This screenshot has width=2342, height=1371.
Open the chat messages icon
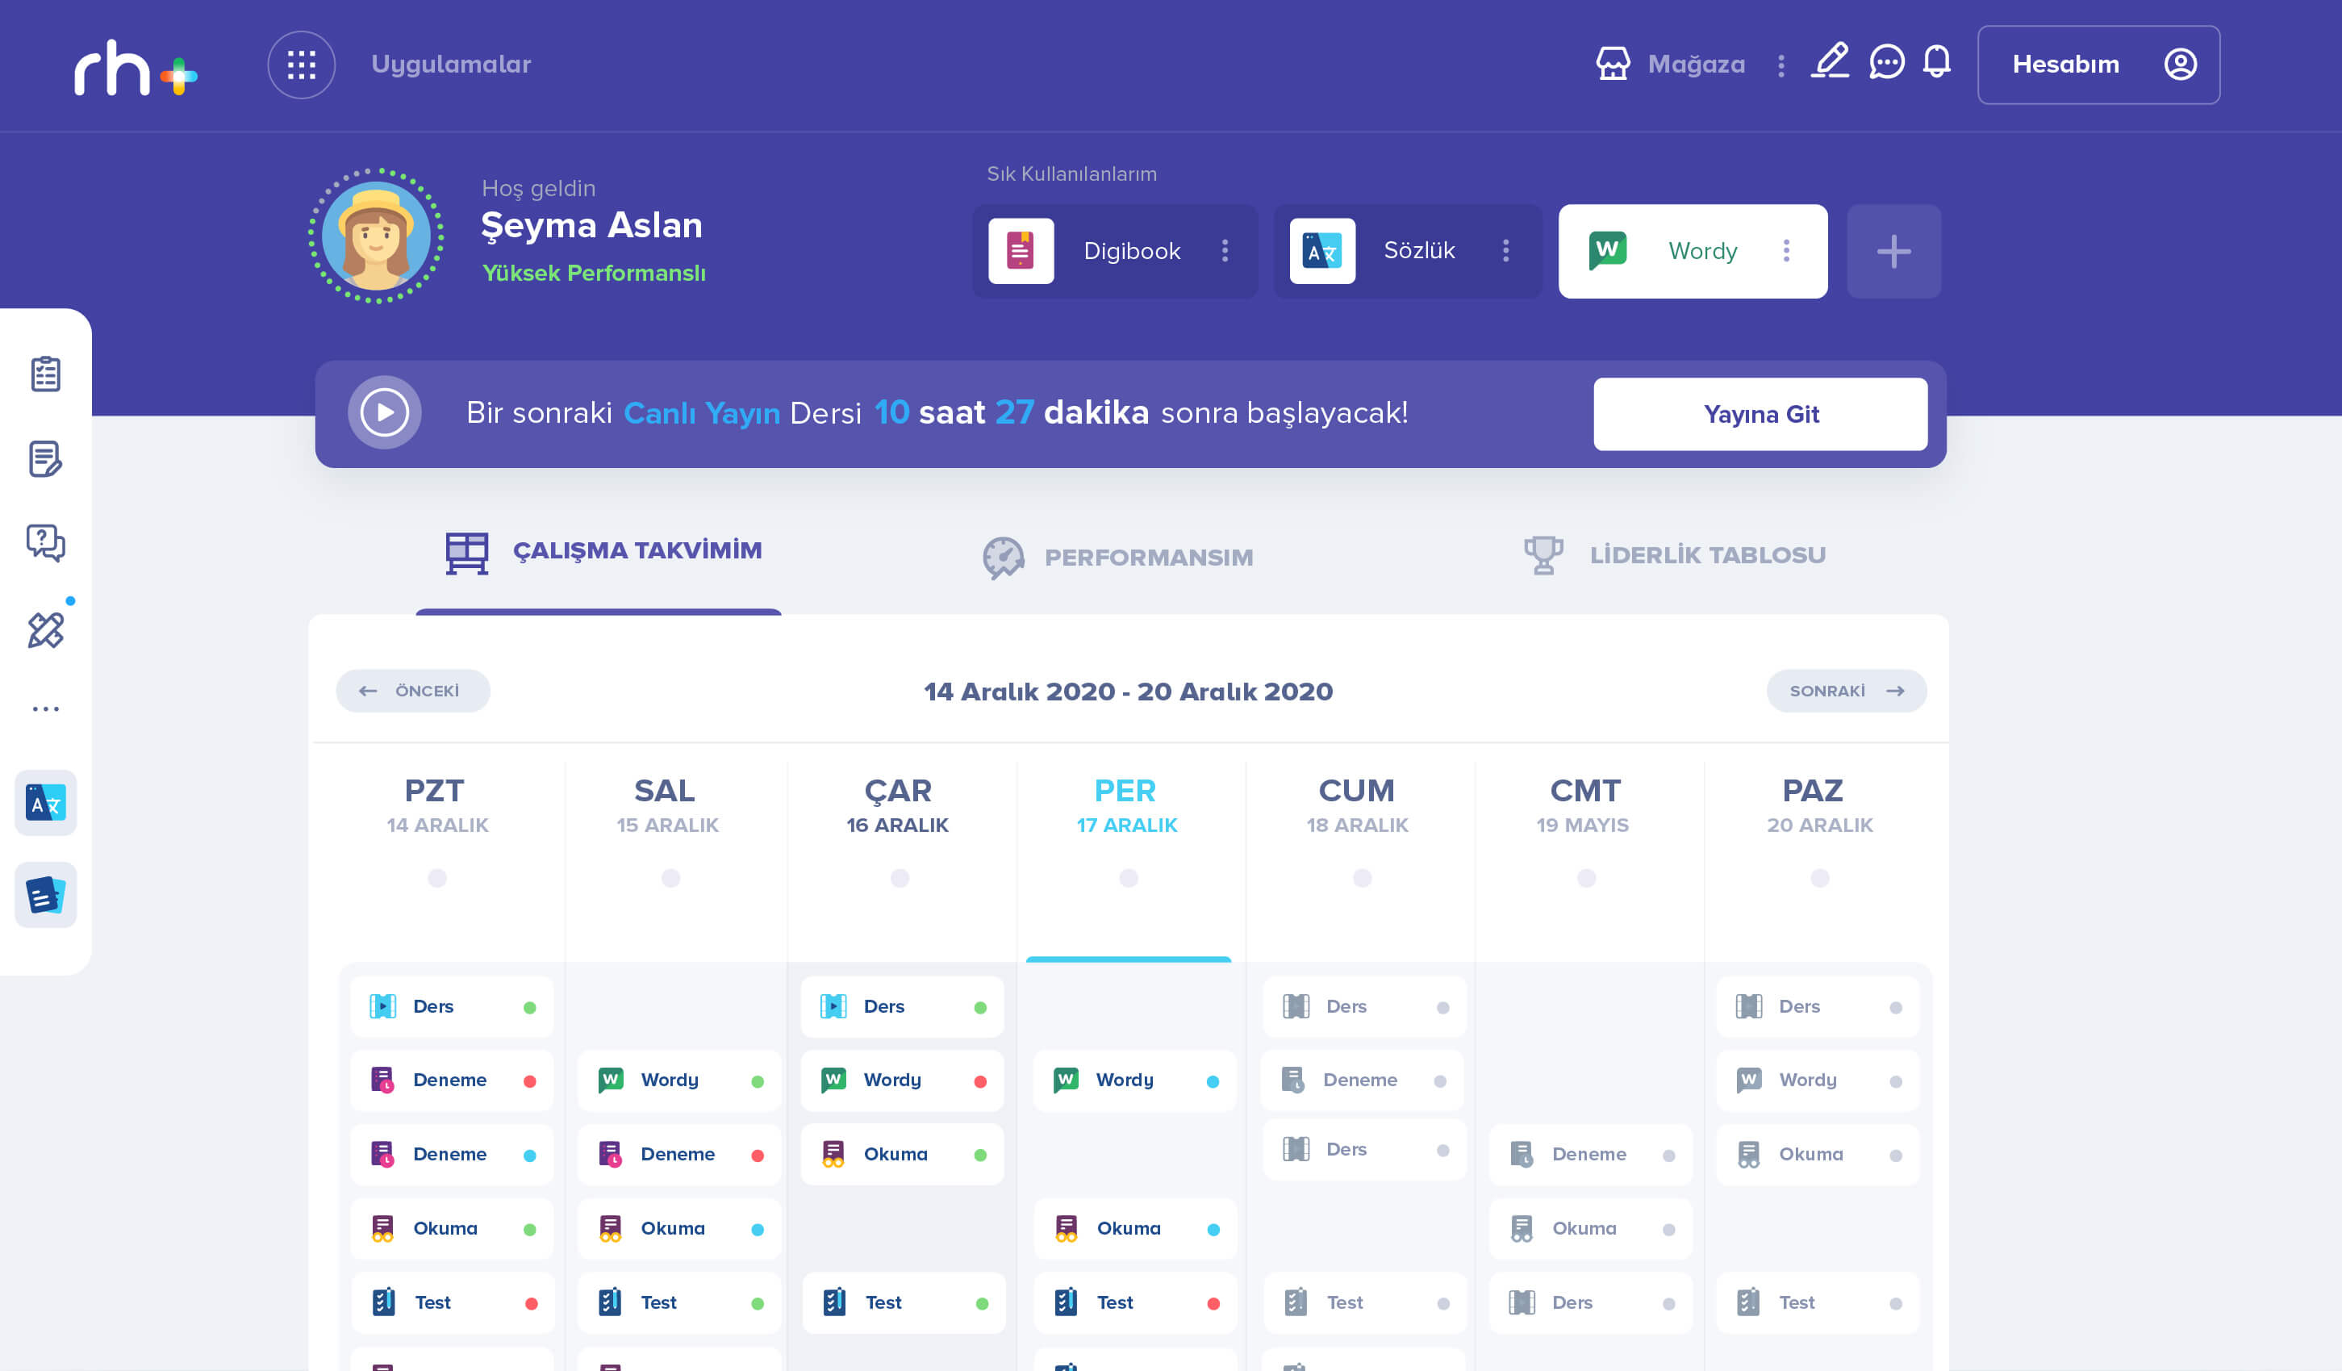coord(1887,63)
